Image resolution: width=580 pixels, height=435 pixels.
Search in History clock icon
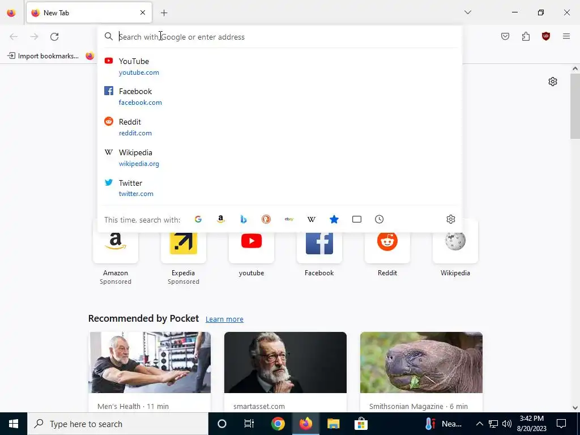[x=379, y=219]
